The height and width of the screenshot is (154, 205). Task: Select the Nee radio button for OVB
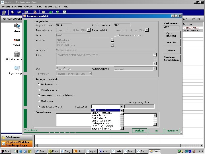click(x=65, y=69)
